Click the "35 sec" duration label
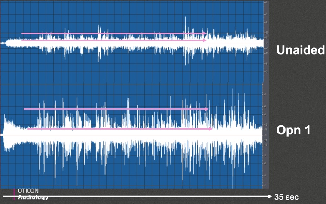The height and width of the screenshot is (204, 326). 286,197
